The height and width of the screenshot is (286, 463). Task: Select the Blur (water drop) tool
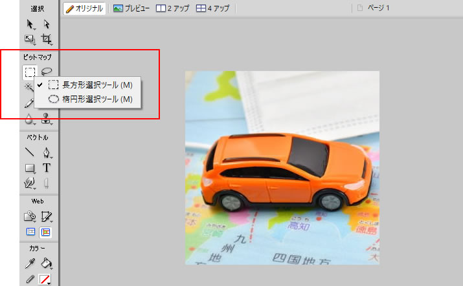[29, 119]
